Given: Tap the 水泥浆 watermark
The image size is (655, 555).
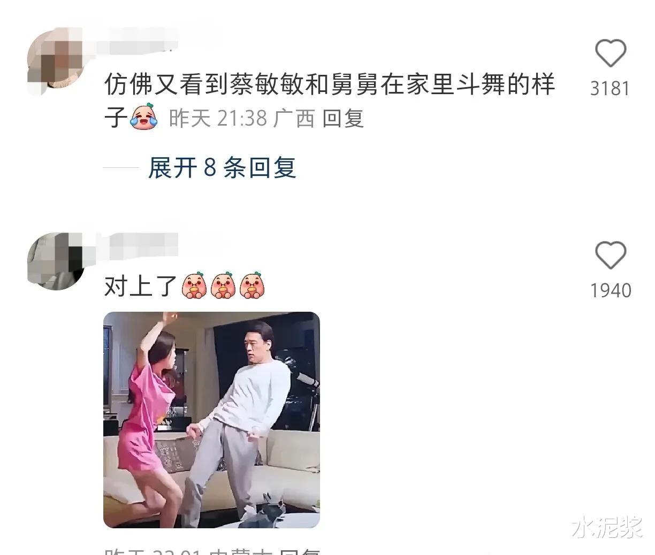Looking at the screenshot, I should click(607, 528).
